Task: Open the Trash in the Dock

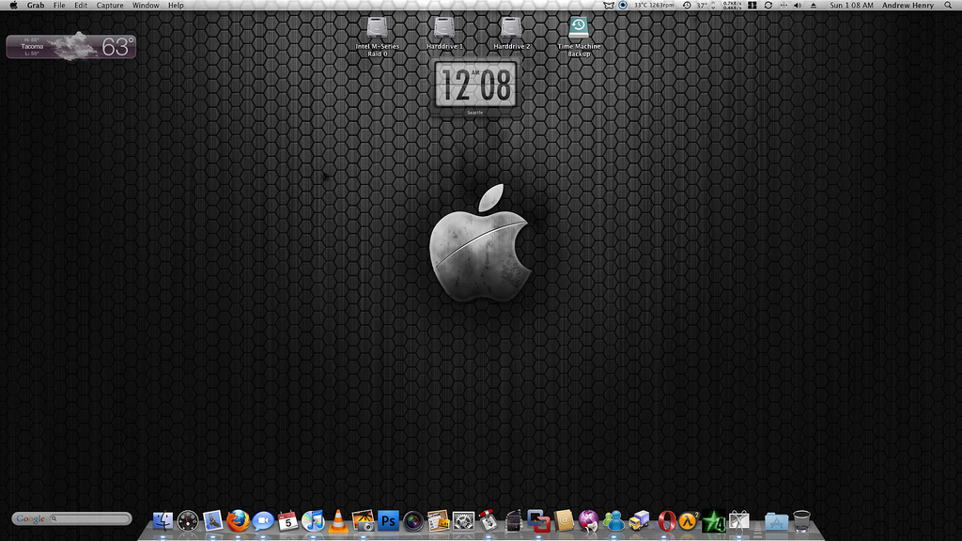Action: [x=802, y=521]
